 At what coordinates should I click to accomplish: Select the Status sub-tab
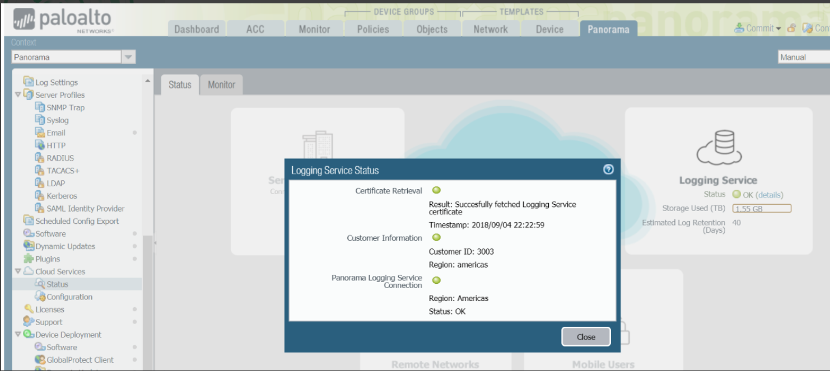pyautogui.click(x=180, y=84)
